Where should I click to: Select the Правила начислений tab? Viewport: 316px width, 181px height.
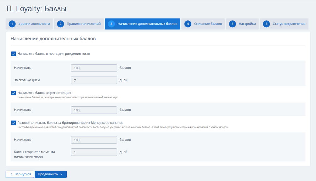click(x=79, y=24)
